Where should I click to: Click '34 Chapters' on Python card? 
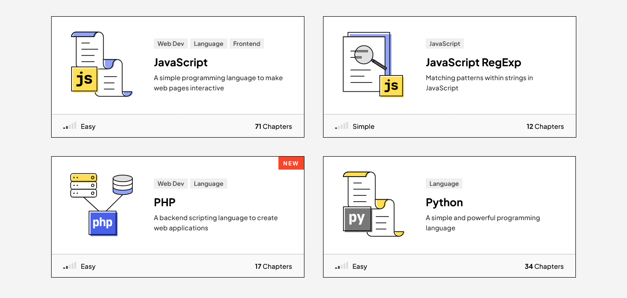click(544, 266)
